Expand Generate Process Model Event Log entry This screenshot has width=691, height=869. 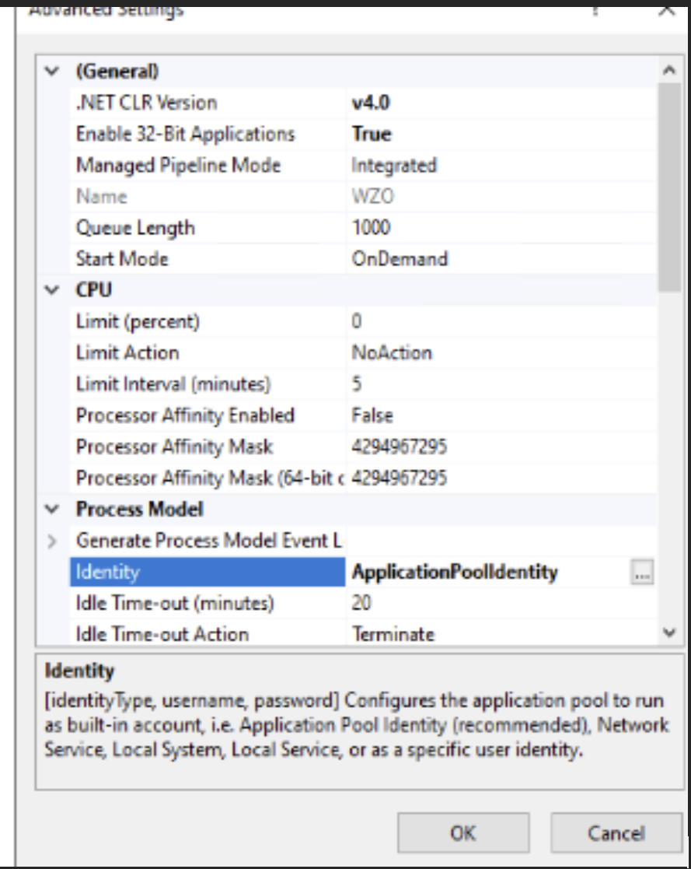tap(52, 541)
